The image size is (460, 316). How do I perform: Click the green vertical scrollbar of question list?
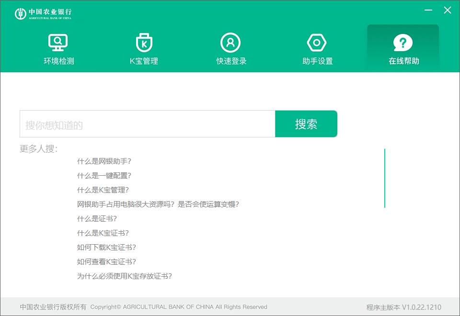coord(385,178)
